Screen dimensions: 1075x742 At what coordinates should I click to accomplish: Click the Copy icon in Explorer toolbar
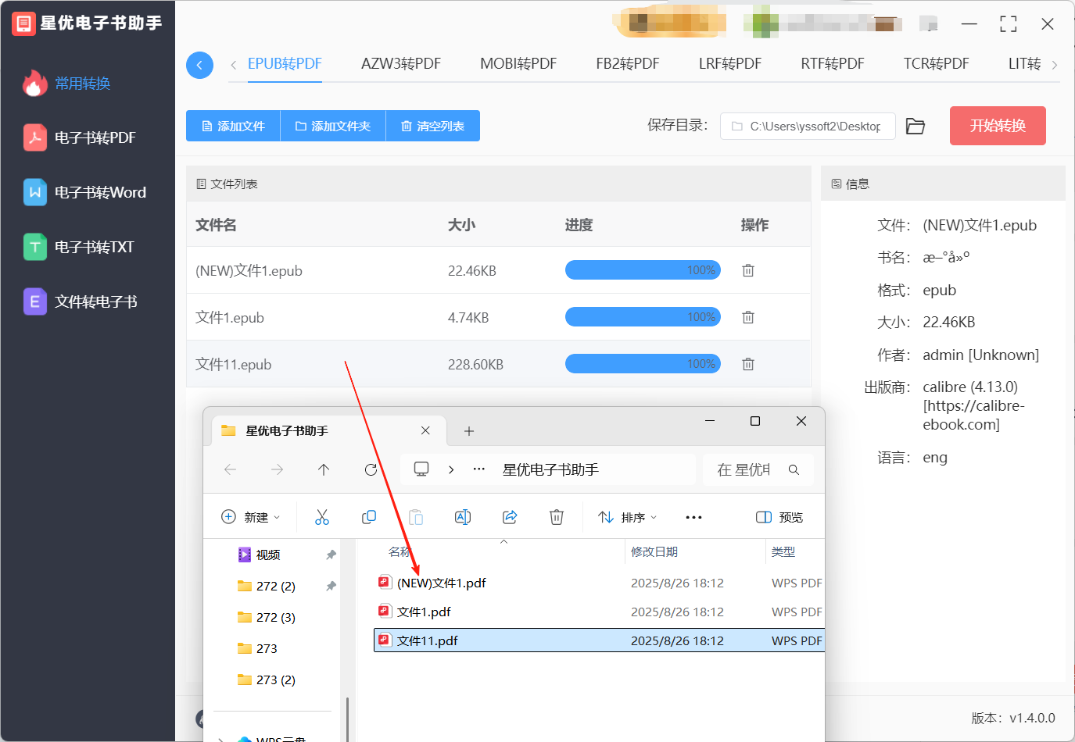(x=369, y=517)
